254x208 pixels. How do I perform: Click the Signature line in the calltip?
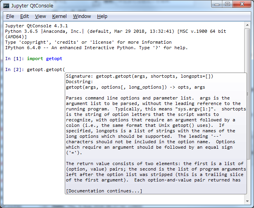(139, 76)
